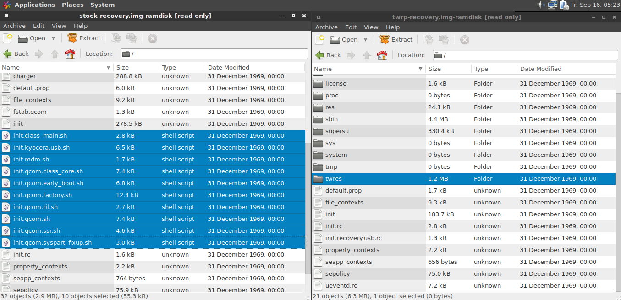This screenshot has width=621, height=300.
Task: Open Help menu in twrp-recovery window
Action: tap(393, 27)
